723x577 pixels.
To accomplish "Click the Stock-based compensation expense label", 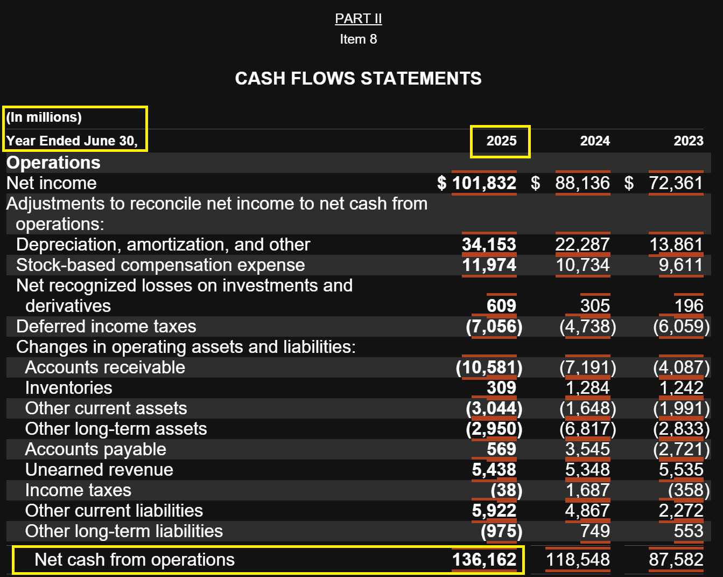I will 160,265.
